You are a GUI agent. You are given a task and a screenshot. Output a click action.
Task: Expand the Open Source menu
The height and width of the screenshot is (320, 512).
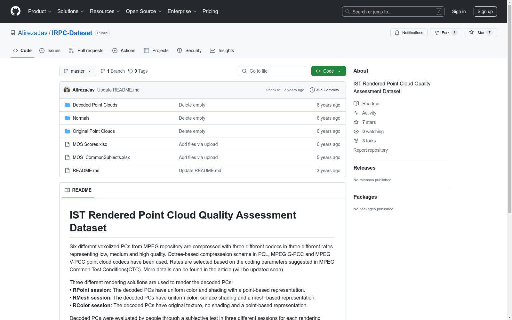(x=144, y=12)
